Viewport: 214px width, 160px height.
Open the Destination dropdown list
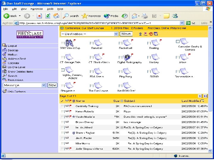click(x=116, y=34)
